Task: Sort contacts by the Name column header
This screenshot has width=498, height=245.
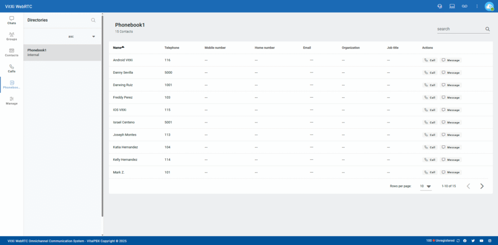Action: click(x=118, y=48)
